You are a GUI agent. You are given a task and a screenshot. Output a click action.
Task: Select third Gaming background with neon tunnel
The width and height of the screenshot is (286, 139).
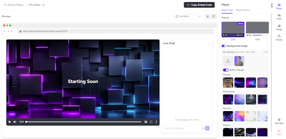click(251, 83)
